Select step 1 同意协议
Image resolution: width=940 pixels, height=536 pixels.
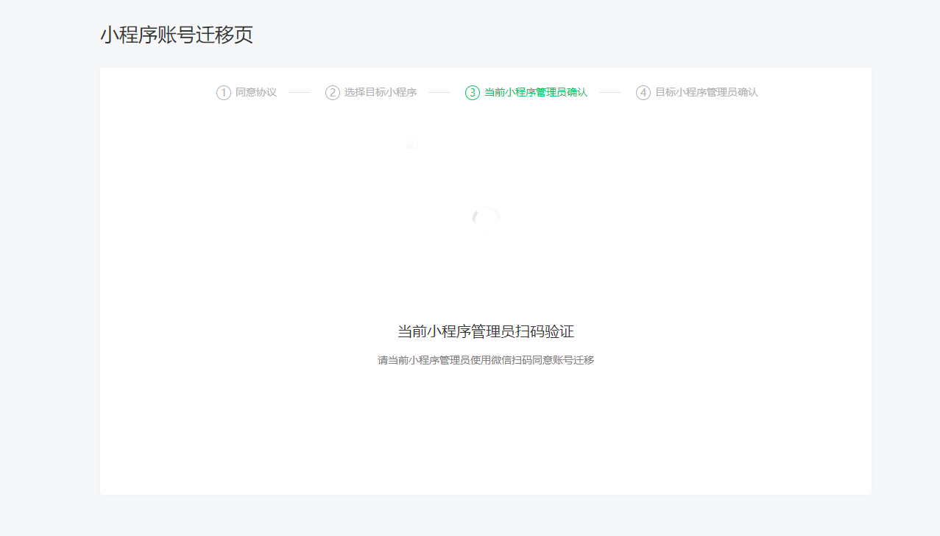(x=247, y=93)
